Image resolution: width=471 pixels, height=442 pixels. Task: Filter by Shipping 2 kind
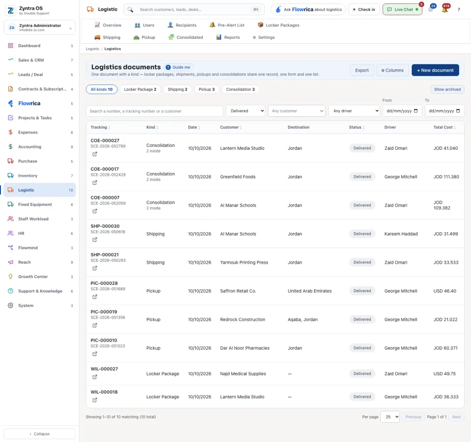[x=177, y=89]
